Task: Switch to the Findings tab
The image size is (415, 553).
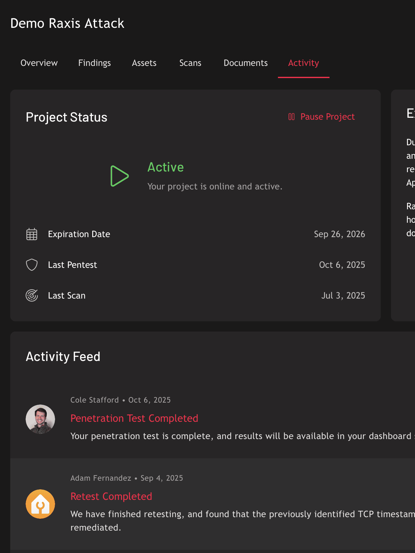Action: tap(94, 63)
